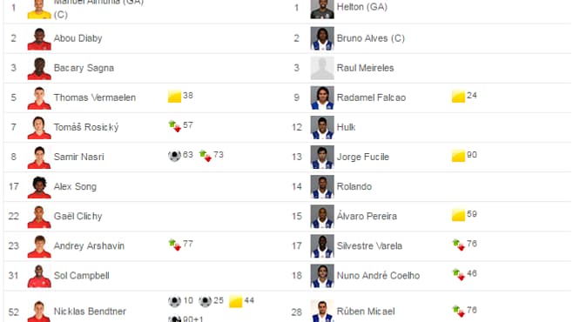This screenshot has width=573, height=322.
Task: Open Hulk's player name link
Action: point(346,127)
